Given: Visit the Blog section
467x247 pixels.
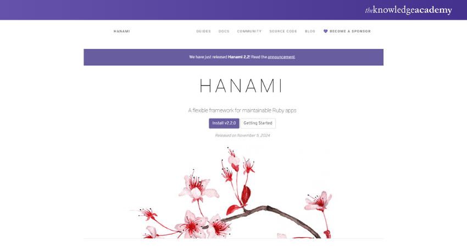Looking at the screenshot, I should 310,31.
